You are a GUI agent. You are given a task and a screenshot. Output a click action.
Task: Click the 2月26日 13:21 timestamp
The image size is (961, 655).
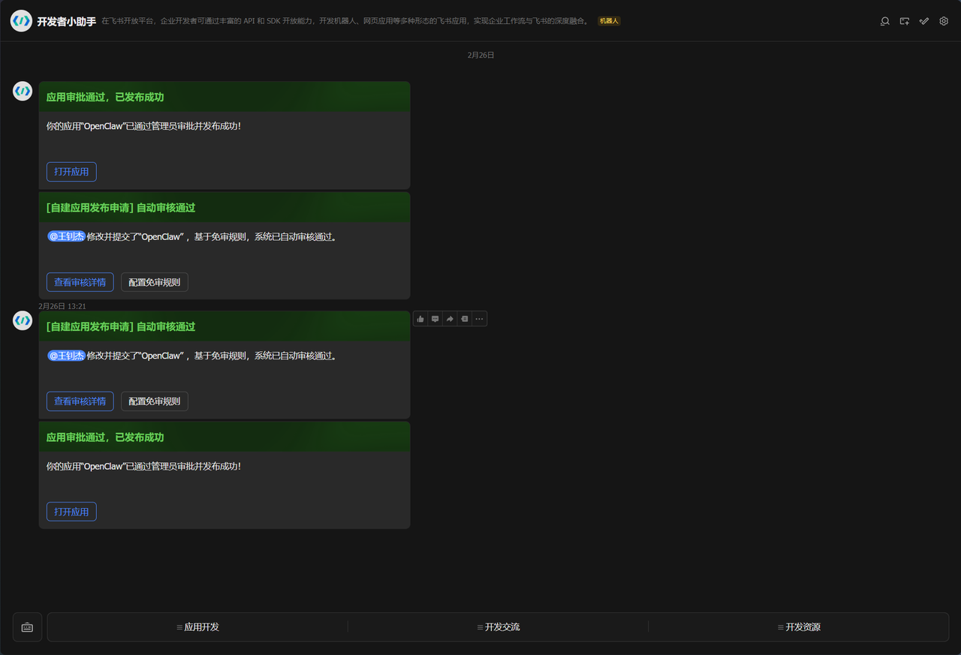62,306
